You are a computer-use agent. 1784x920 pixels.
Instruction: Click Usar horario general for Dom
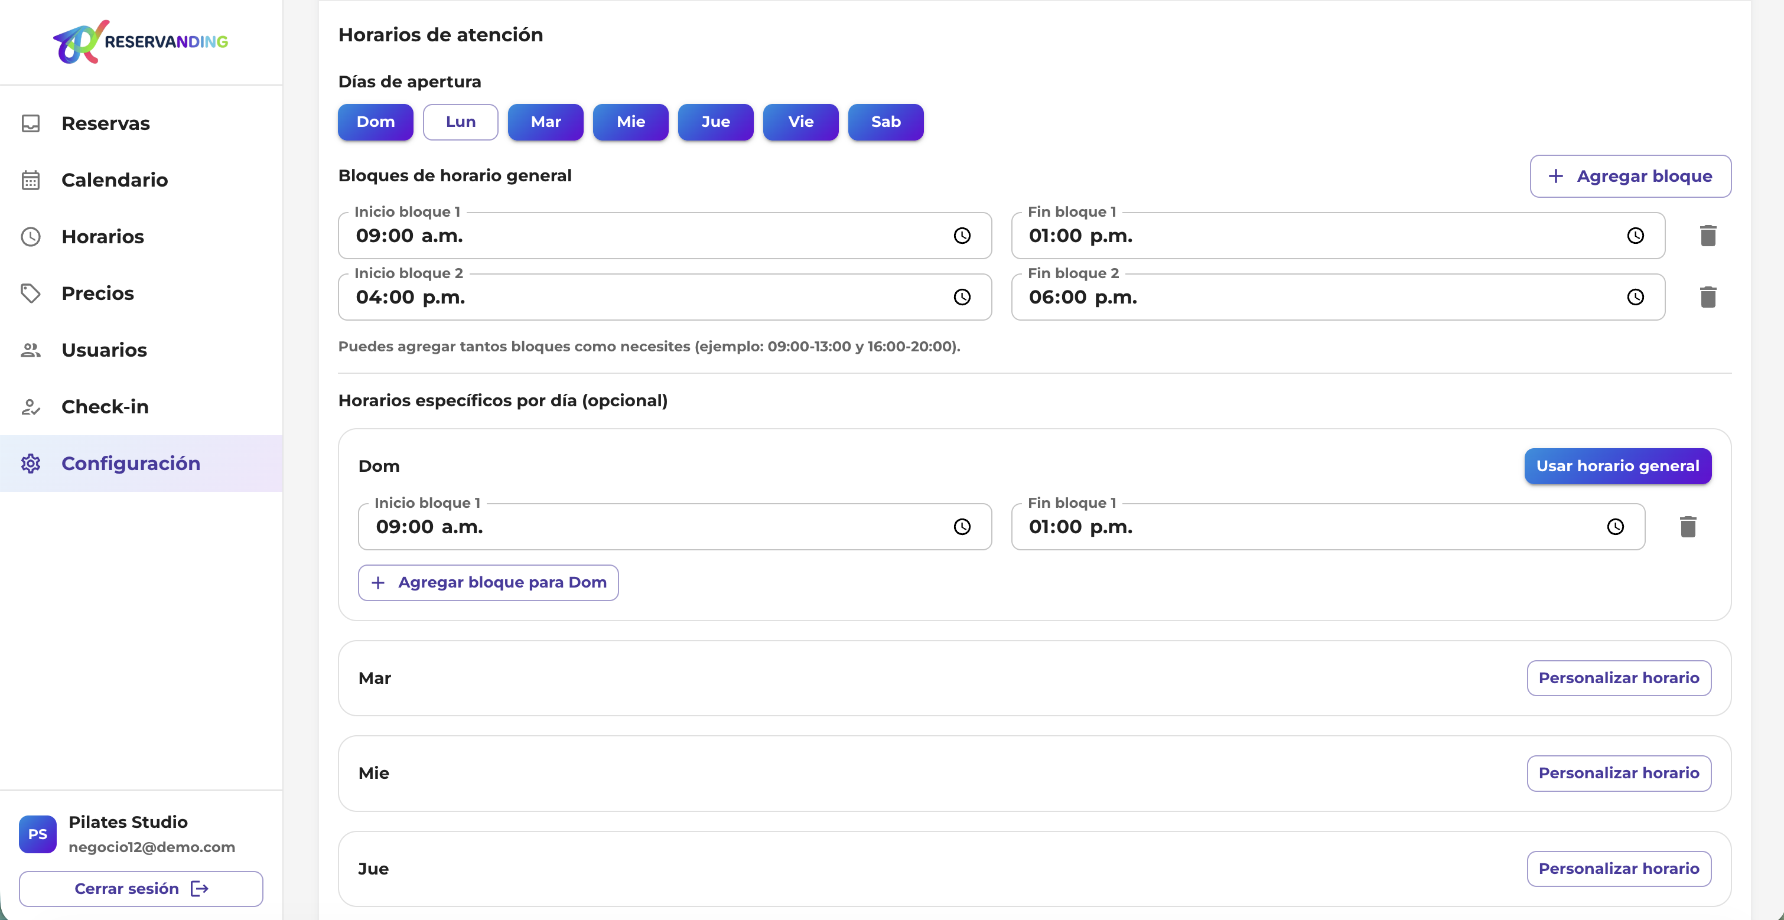click(x=1618, y=466)
